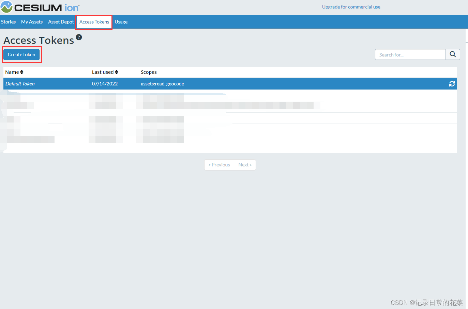
Task: Select the Access Tokens tab
Action: (94, 22)
